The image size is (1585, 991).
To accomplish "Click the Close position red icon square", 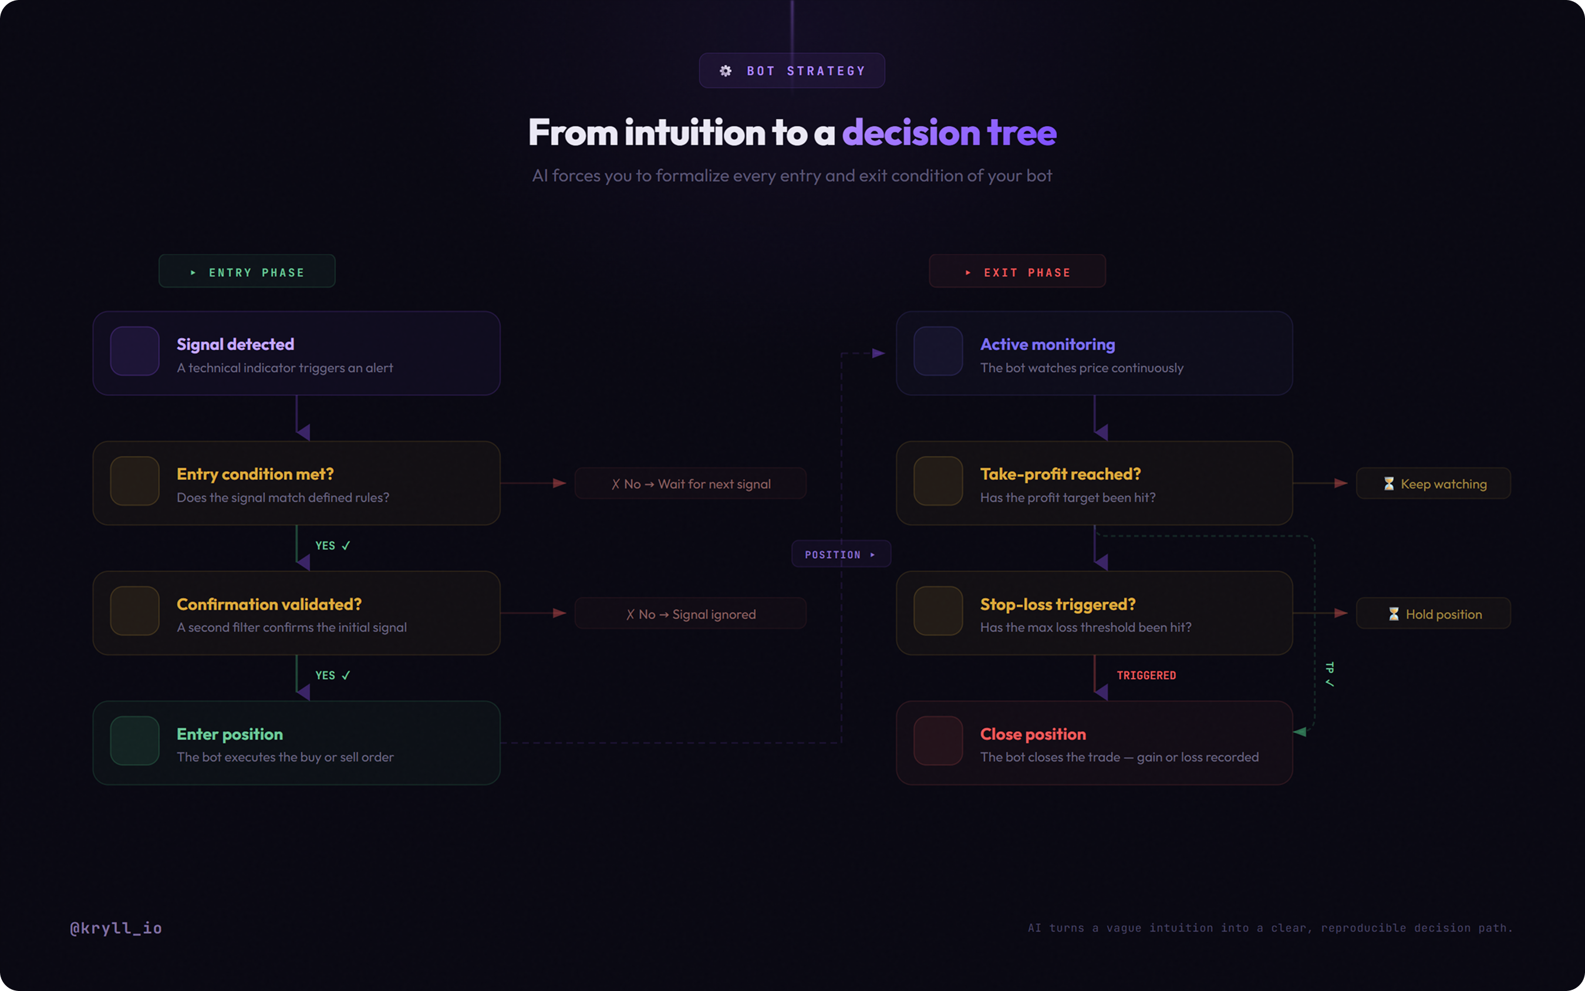I will [x=938, y=741].
